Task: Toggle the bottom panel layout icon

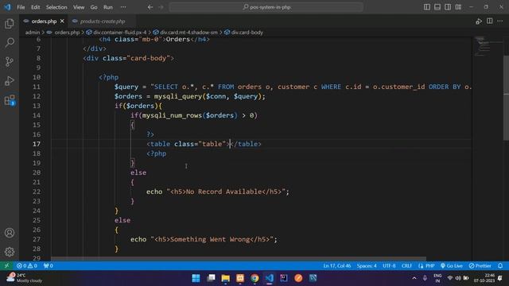Action: pyautogui.click(x=437, y=7)
